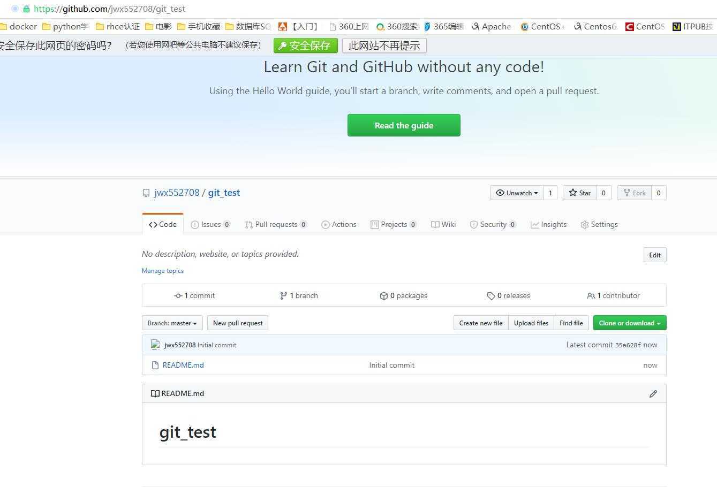717x487 pixels.
Task: Select the Code tab
Action: click(x=163, y=225)
